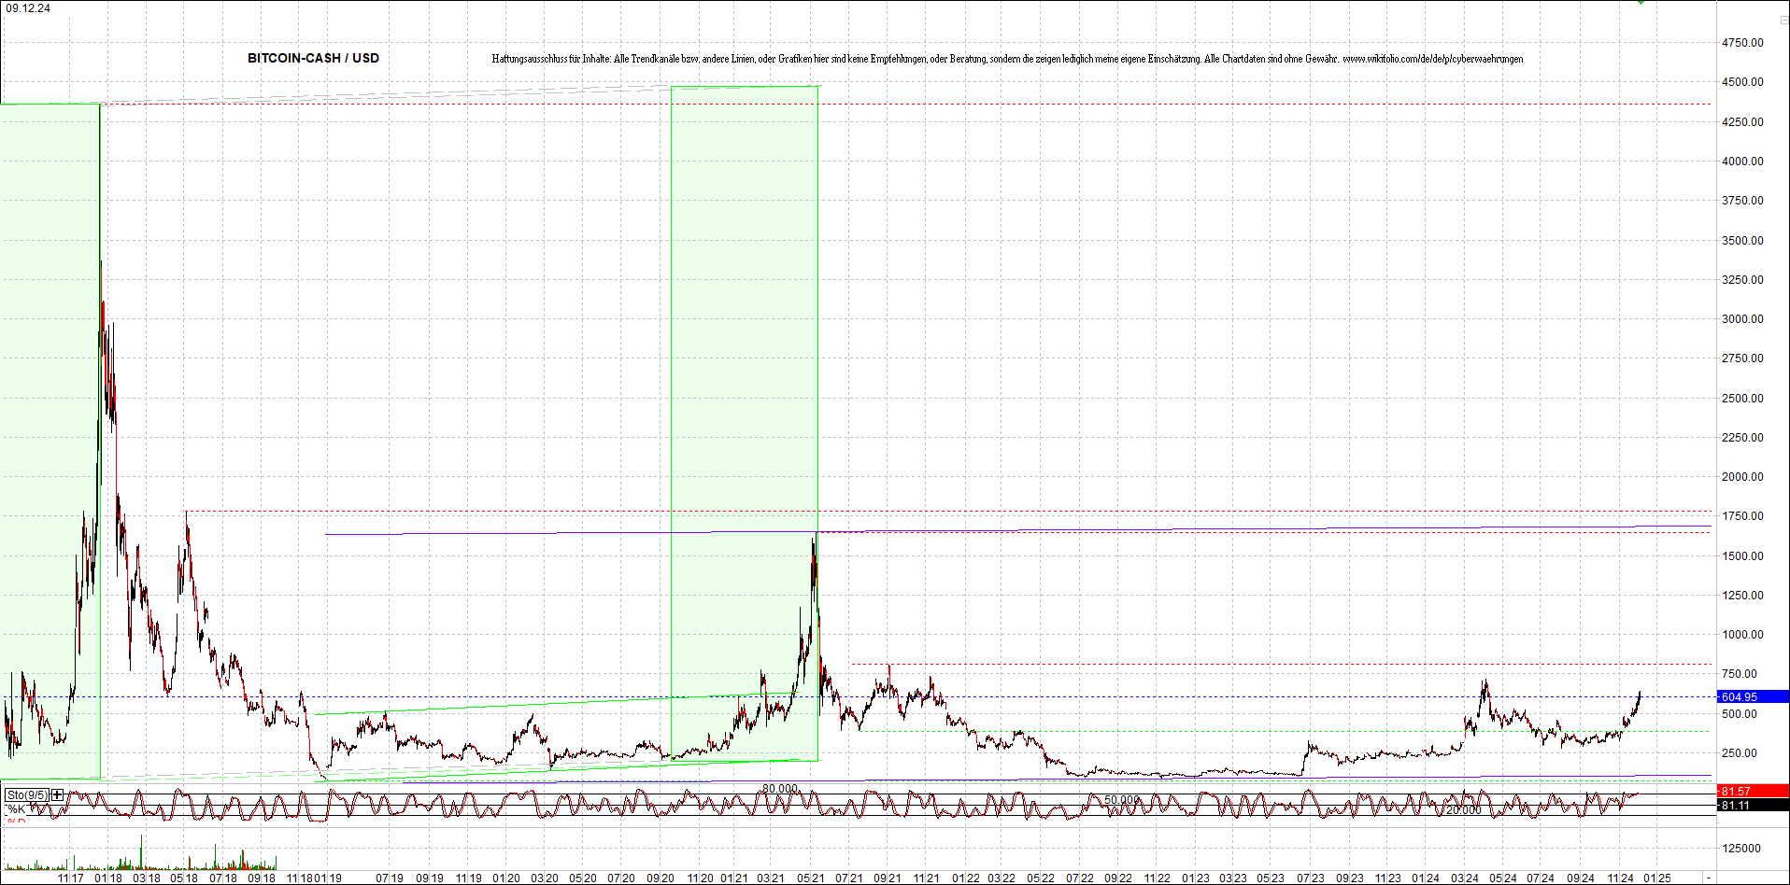Viewport: 1790px width, 885px height.
Task: Click the 01 22 date on the time axis
Action: click(x=966, y=878)
